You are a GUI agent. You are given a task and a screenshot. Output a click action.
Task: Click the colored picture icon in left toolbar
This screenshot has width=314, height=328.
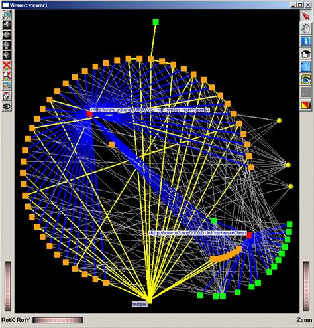click(7, 86)
